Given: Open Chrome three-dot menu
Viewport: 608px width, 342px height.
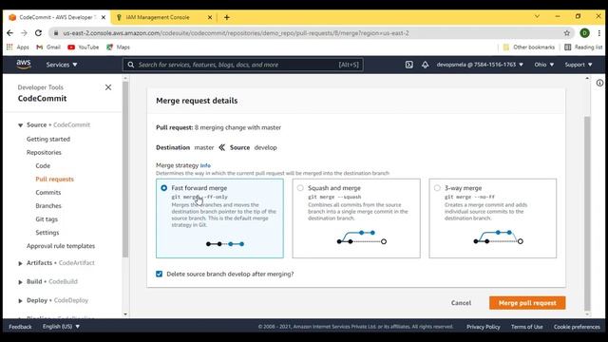Looking at the screenshot, I should tap(599, 33).
